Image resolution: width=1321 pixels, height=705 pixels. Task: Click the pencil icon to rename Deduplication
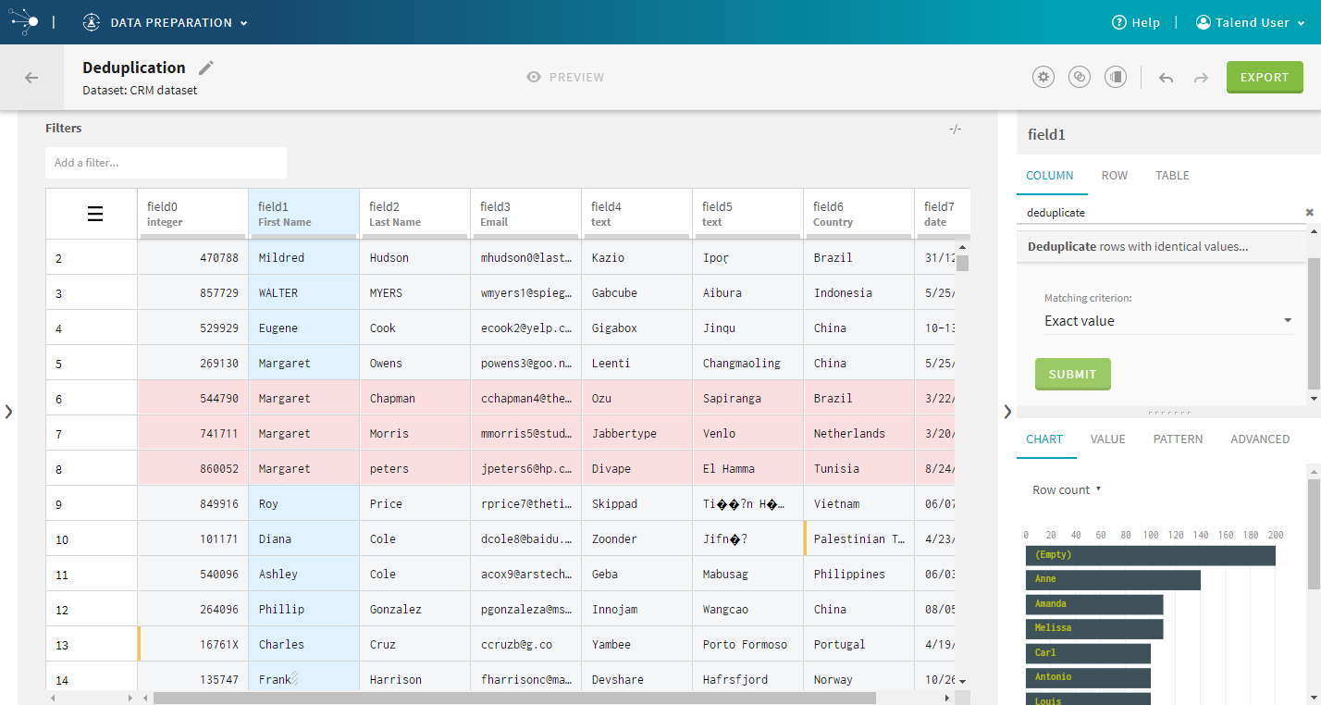coord(206,68)
